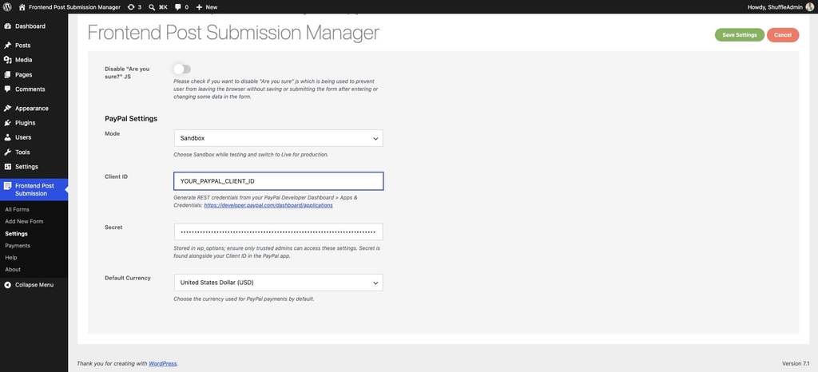Click the ShuffleAdmin avatar picture
Image resolution: width=818 pixels, height=372 pixels.
[x=810, y=7]
